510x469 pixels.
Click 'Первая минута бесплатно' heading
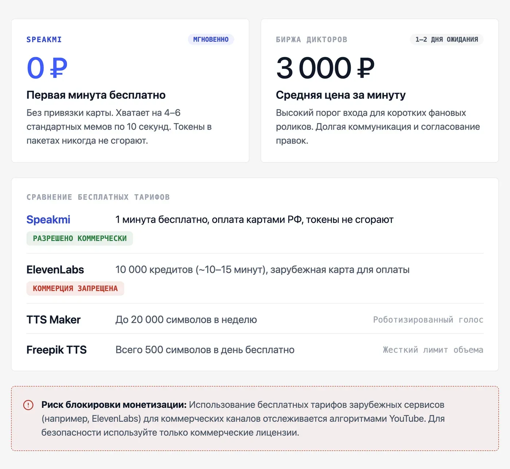[x=96, y=95]
